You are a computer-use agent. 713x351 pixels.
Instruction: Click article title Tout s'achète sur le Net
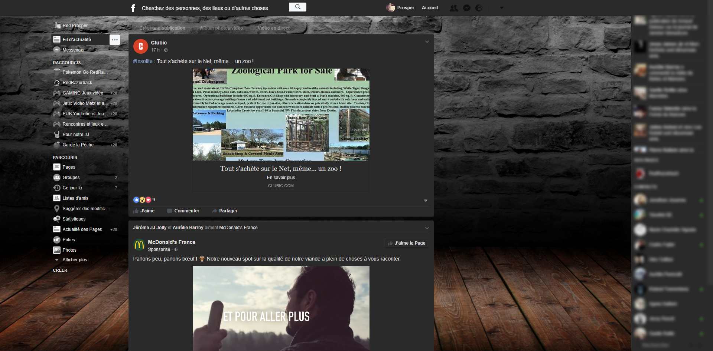point(281,169)
